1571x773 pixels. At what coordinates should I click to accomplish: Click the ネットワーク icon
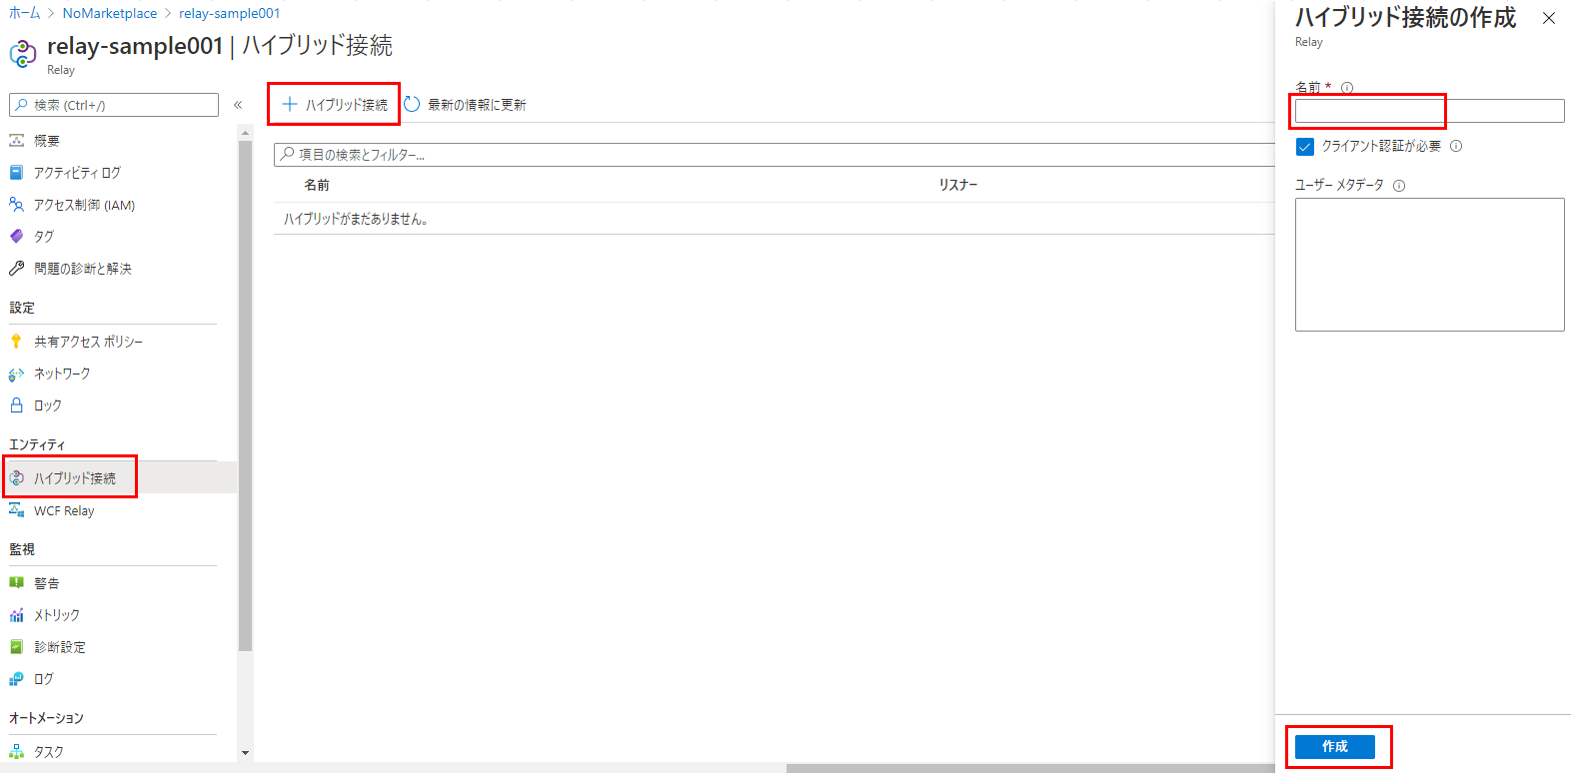point(16,374)
